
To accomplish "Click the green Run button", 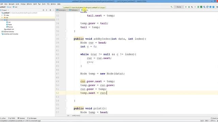I will [x=186, y=7].
